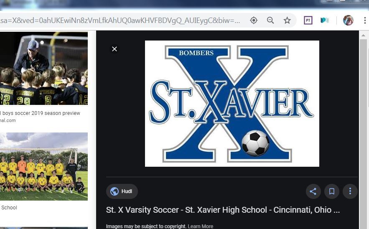The width and height of the screenshot is (369, 229).
Task: Share the St. Xavier image
Action: tap(313, 191)
